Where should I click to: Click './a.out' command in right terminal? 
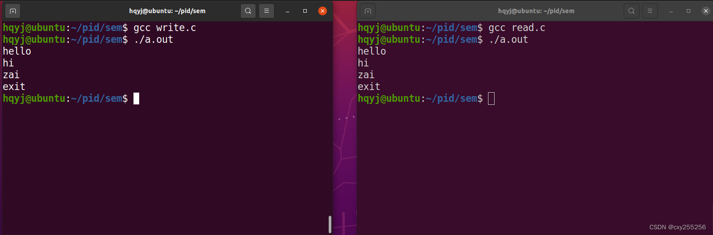pyautogui.click(x=508, y=40)
